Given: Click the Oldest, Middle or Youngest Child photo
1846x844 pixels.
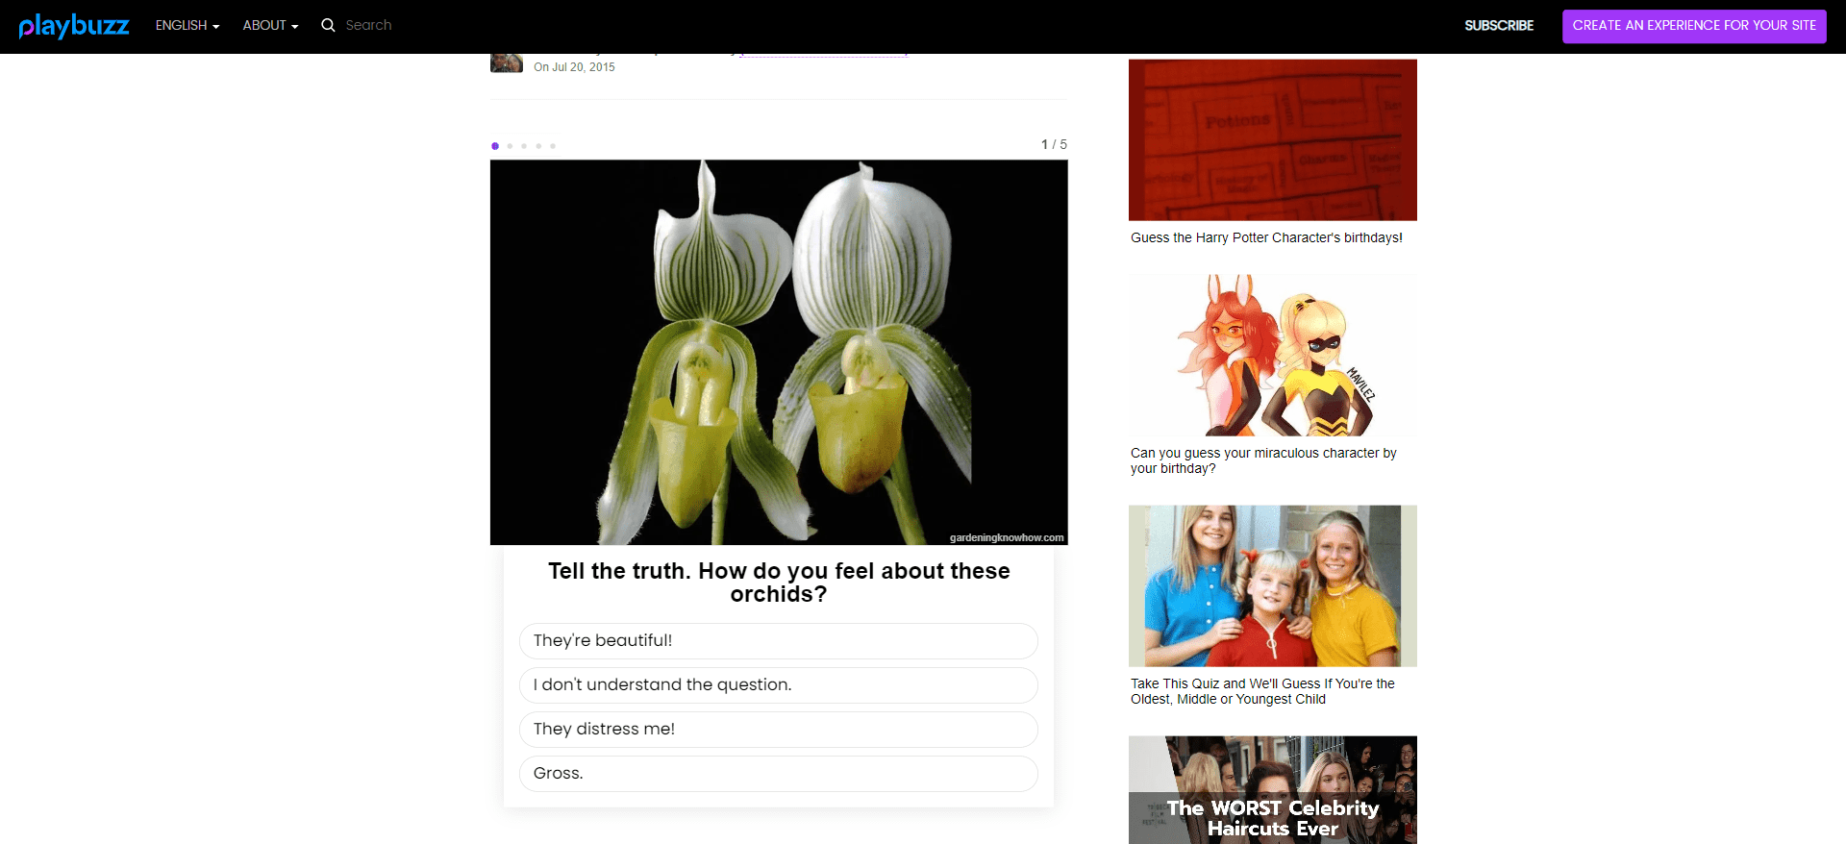Looking at the screenshot, I should (1272, 586).
